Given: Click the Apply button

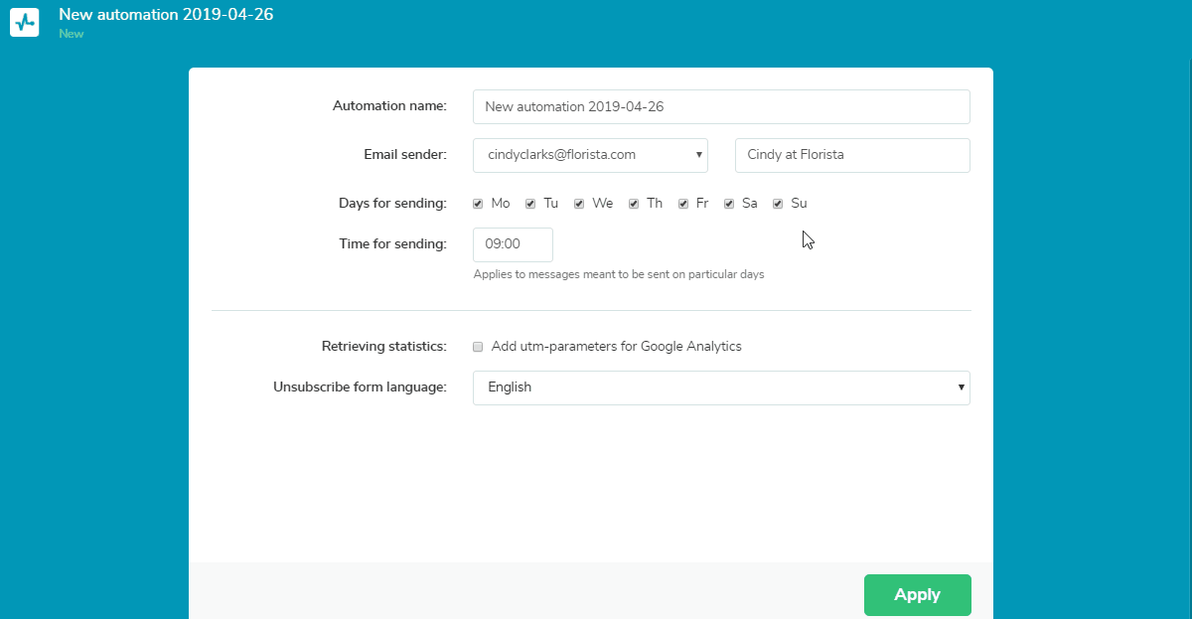Looking at the screenshot, I should click(x=917, y=594).
